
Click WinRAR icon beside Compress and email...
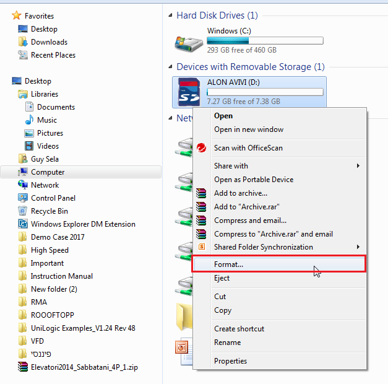(x=201, y=220)
